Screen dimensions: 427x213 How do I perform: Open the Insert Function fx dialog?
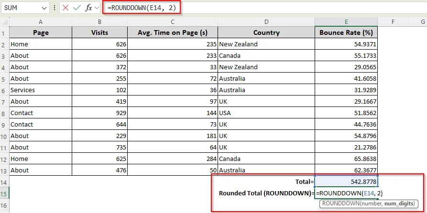pos(88,8)
